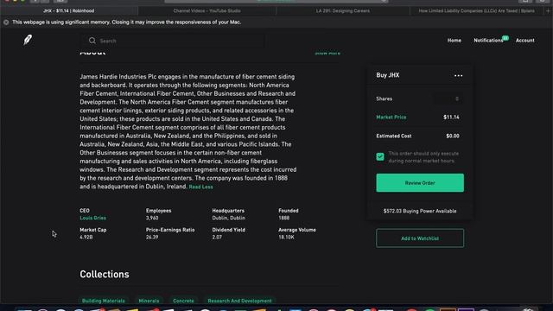553x311 pixels.
Task: Click the notifications count badge
Action: pyautogui.click(x=505, y=38)
